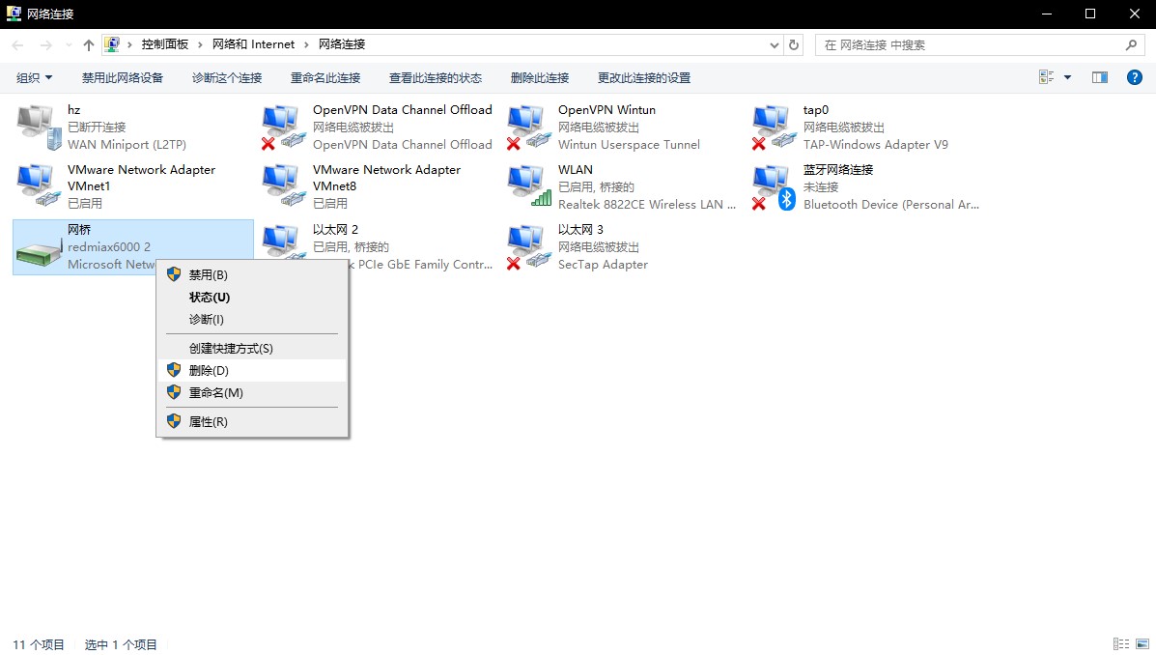Choose 属性(R) in the context menu
The width and height of the screenshot is (1156, 655).
coord(209,422)
